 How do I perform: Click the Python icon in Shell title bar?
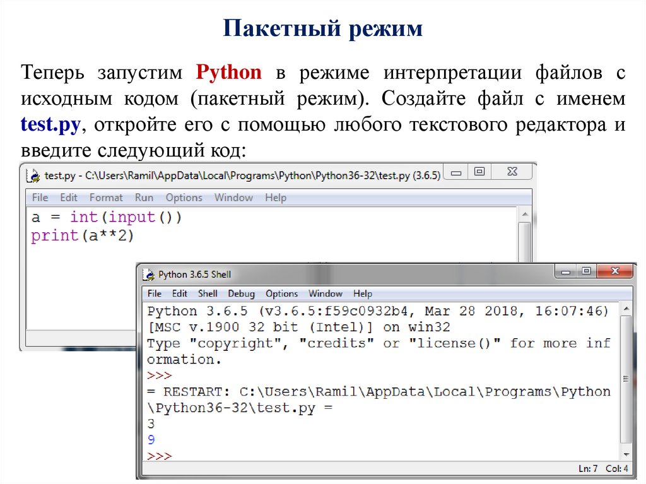coord(149,274)
